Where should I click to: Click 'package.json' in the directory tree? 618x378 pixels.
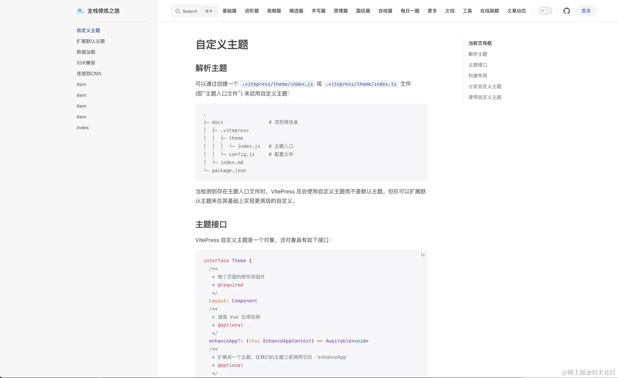point(229,170)
